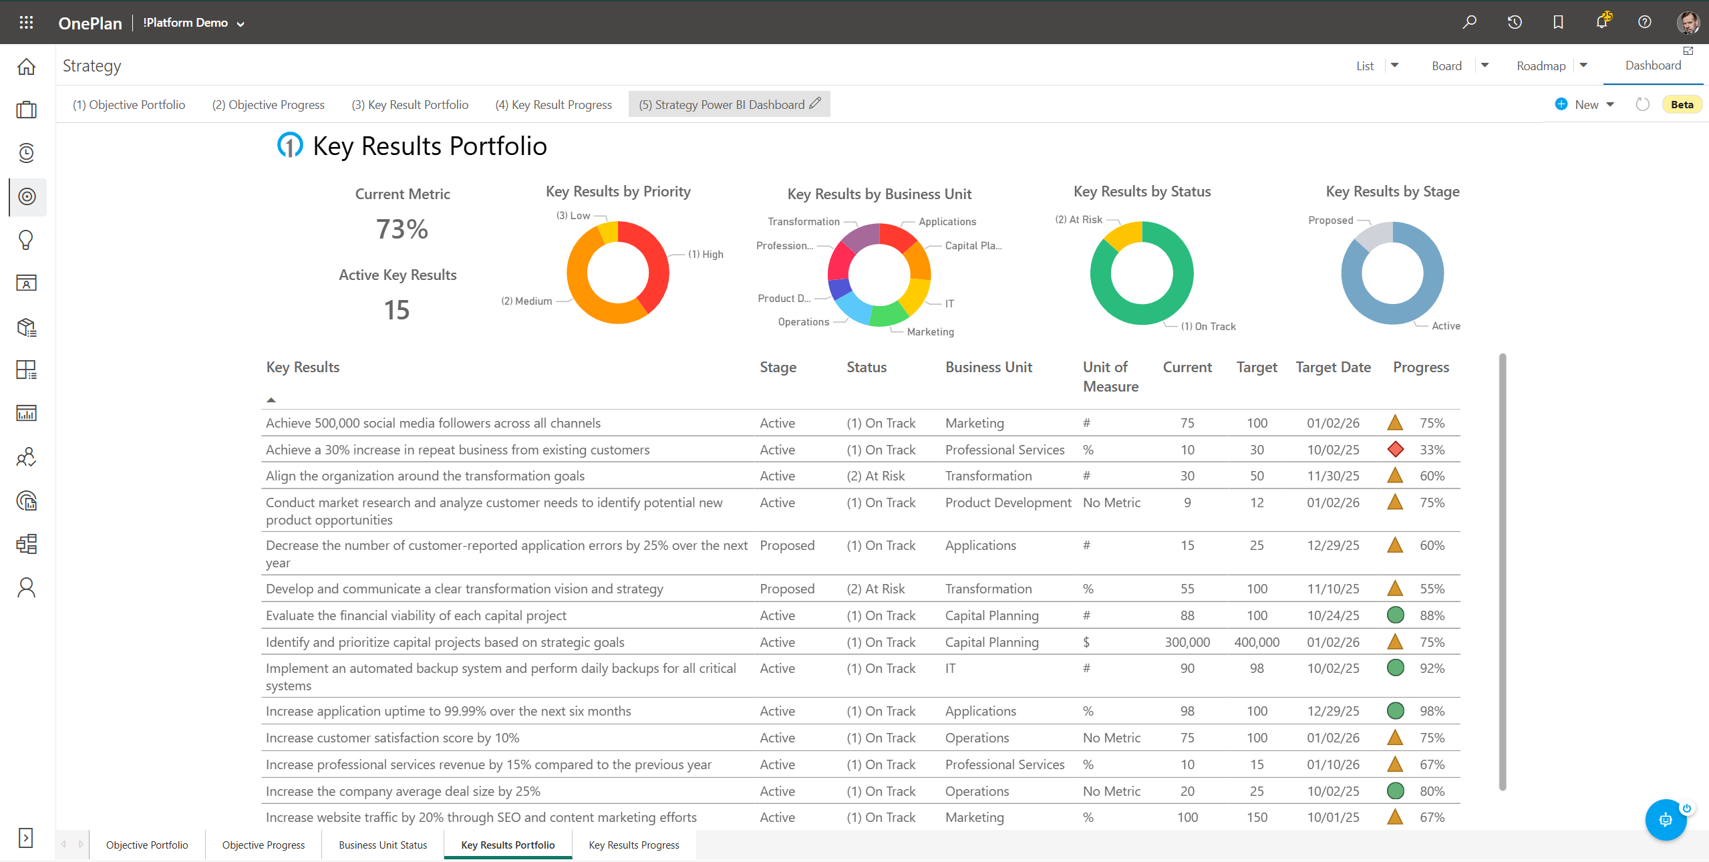This screenshot has width=1709, height=862.
Task: Open Objective Progress report page tab
Action: point(263,845)
